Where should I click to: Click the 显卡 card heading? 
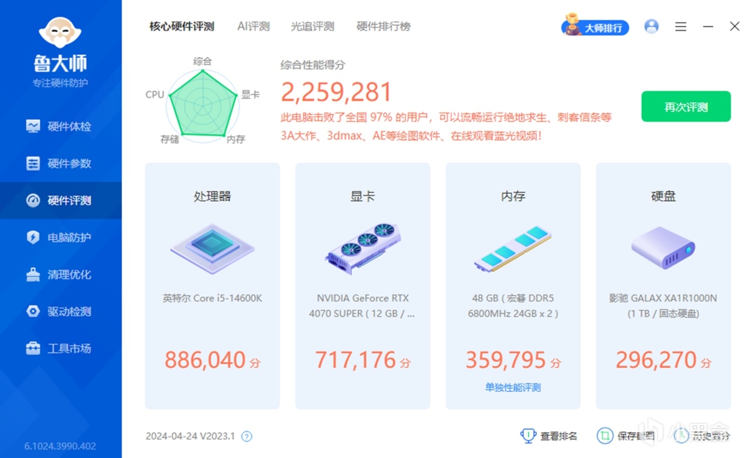(363, 196)
